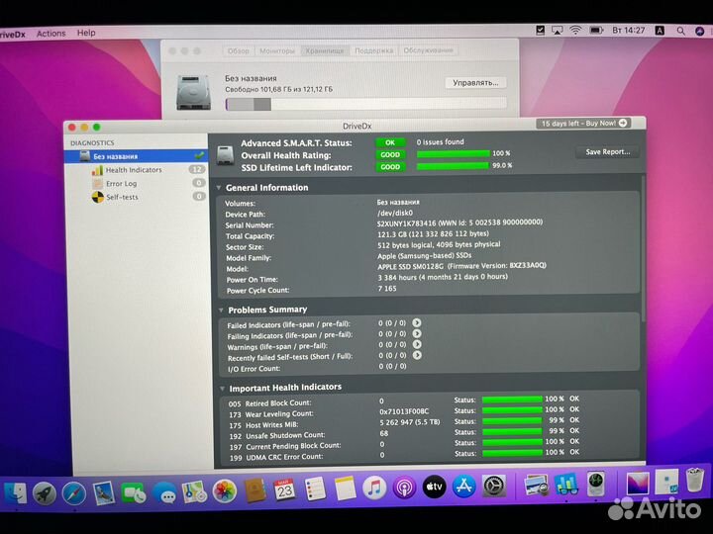713x534 pixels.
Task: Click the arrow next to Failing Indicators
Action: point(417,333)
